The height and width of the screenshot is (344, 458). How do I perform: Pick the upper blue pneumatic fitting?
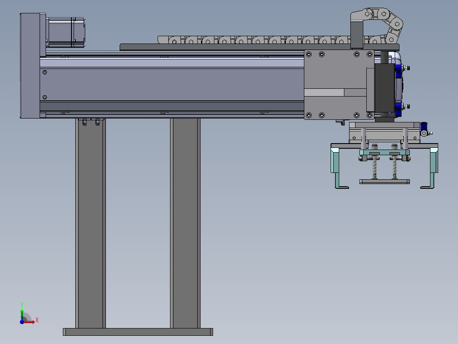click(x=399, y=71)
